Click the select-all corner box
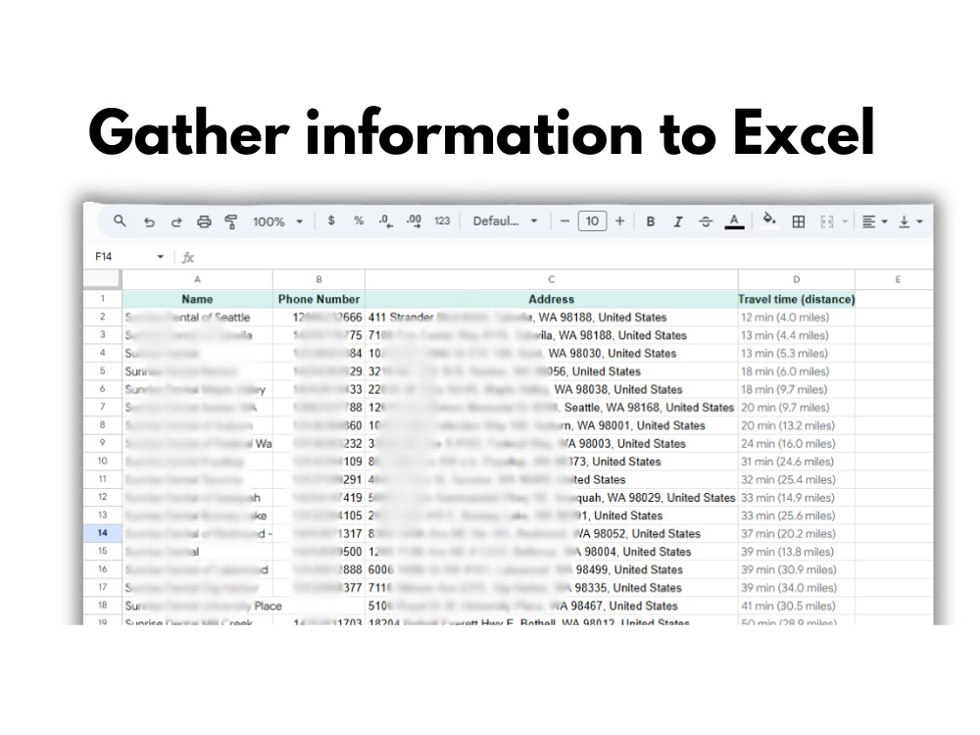This screenshot has height=735, width=980. pyautogui.click(x=103, y=279)
